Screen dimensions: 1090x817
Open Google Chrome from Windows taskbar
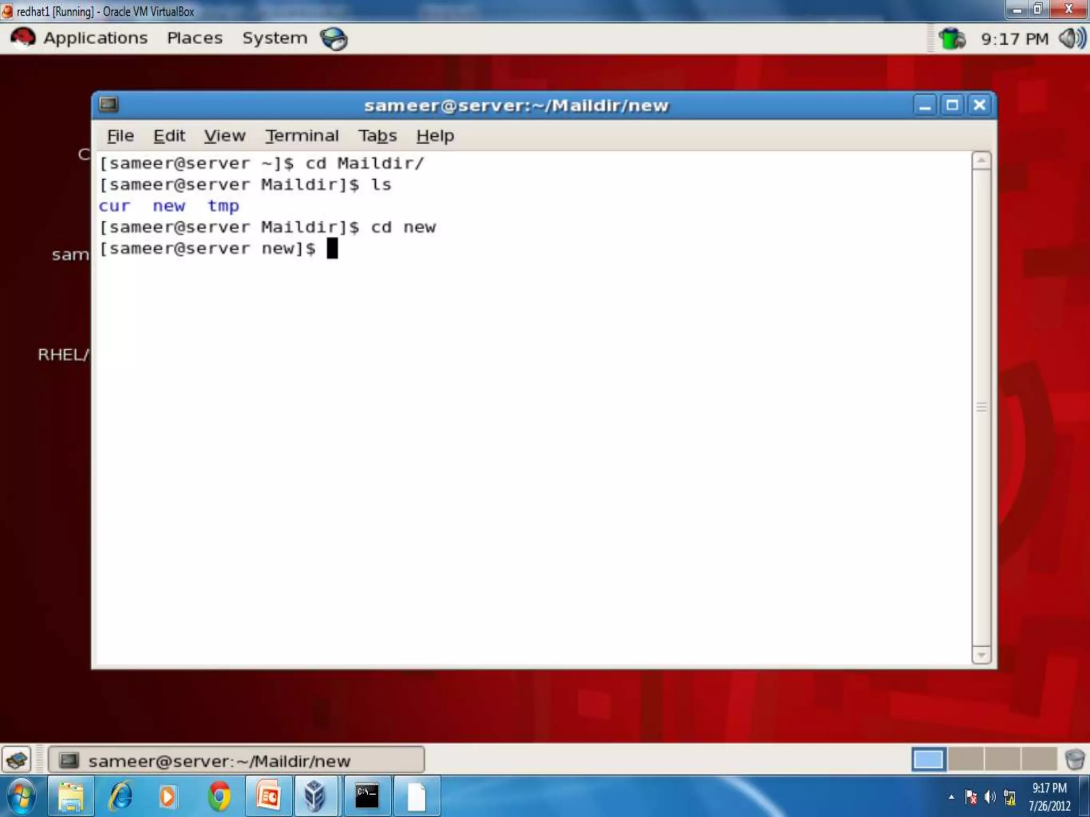pyautogui.click(x=219, y=797)
